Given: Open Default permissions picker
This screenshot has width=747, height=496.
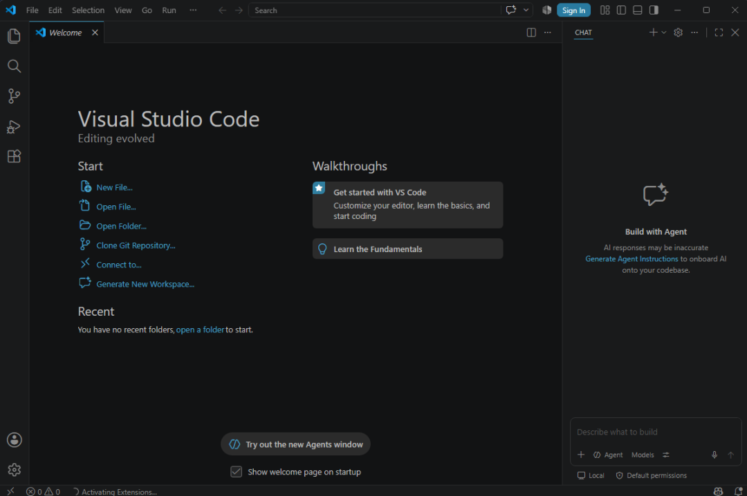Looking at the screenshot, I should [652, 475].
